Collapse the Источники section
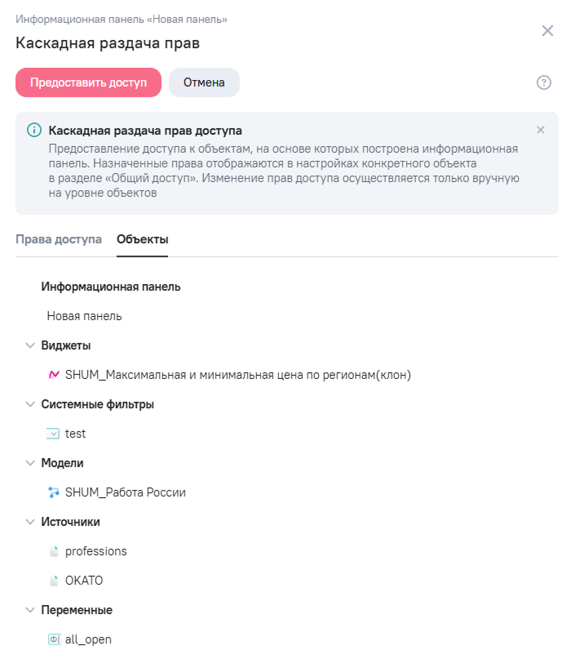Viewport: 575px width, 668px height. click(x=30, y=522)
